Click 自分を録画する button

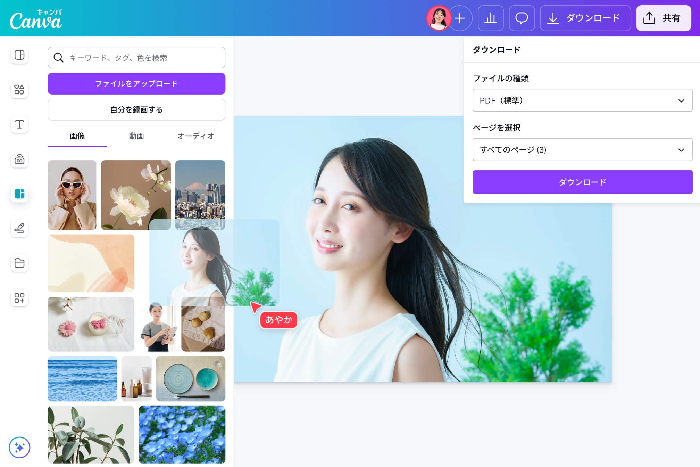136,110
